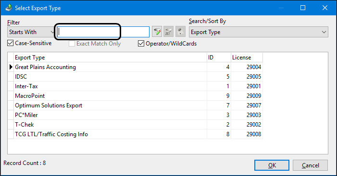337x176 pixels.
Task: Select the PC*Miler row in the list
Action: [x=136, y=115]
